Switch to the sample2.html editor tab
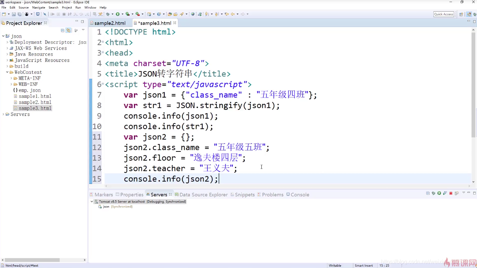The image size is (477, 268). click(x=110, y=23)
